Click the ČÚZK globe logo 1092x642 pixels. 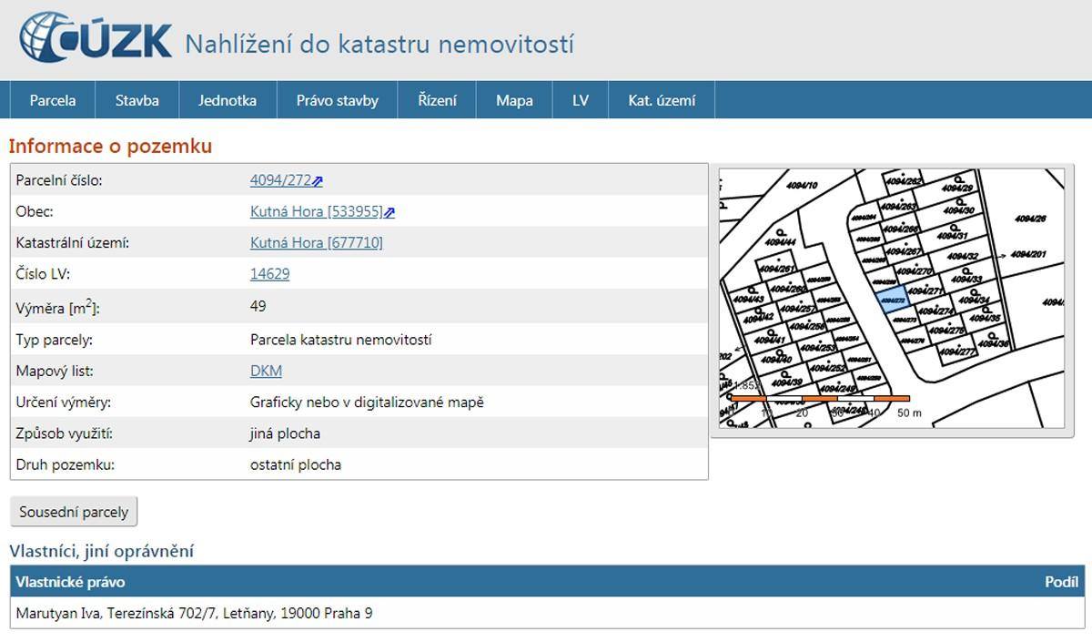[47, 38]
